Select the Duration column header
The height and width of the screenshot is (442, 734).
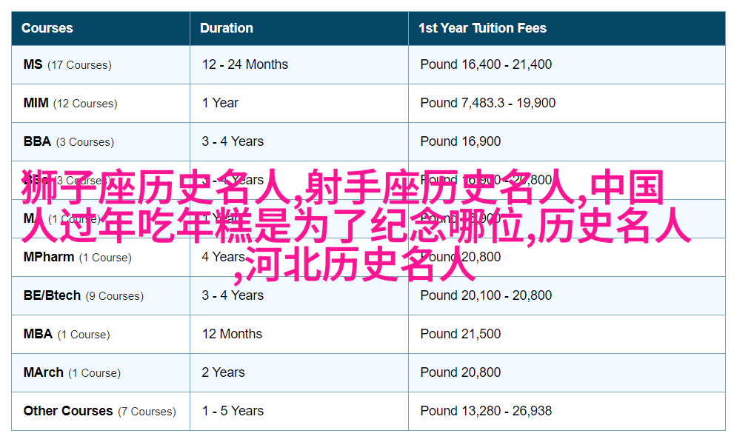coord(227,28)
